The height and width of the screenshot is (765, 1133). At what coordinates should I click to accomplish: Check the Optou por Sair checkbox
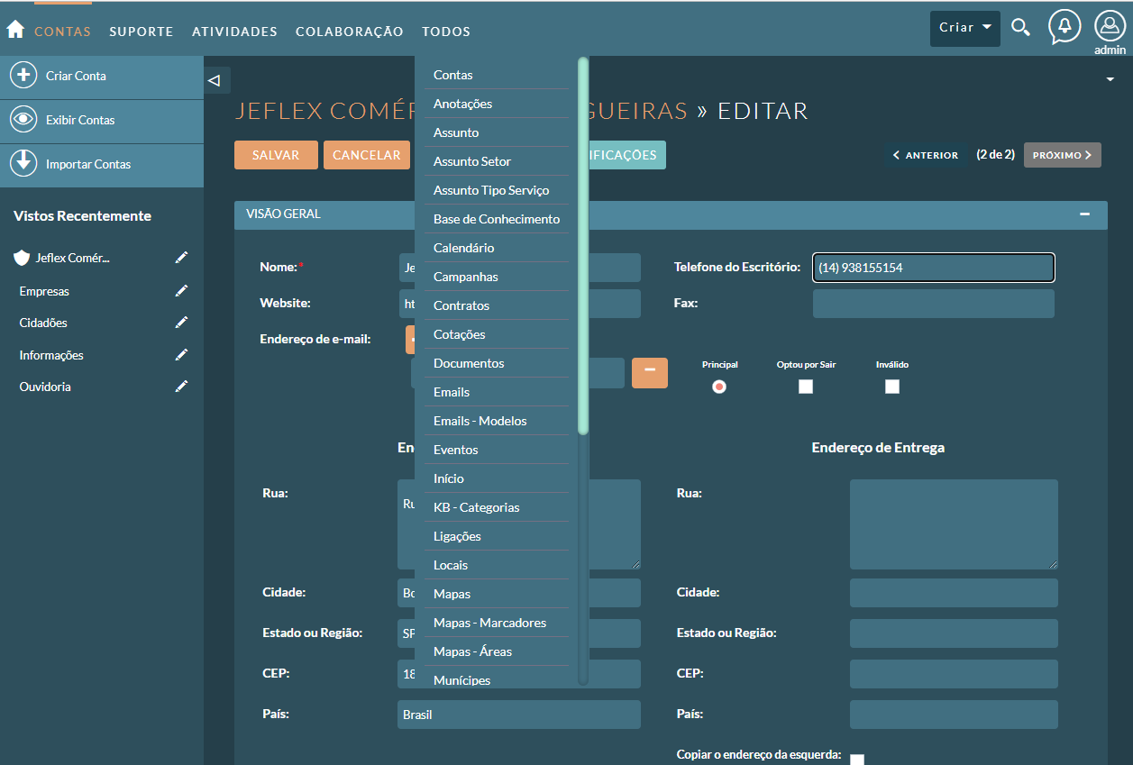coord(806,387)
